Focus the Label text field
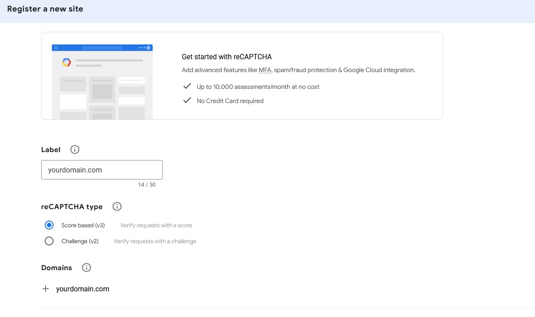This screenshot has height=317, width=535. click(x=102, y=170)
